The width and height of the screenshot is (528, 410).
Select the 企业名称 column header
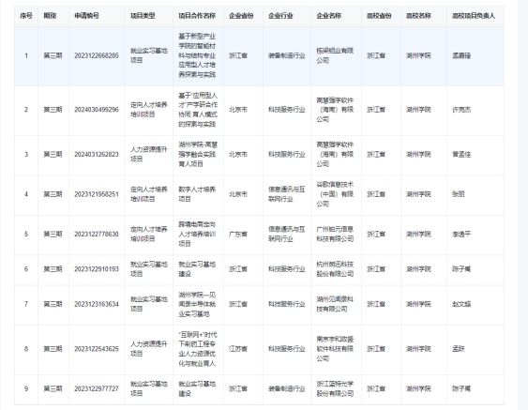[x=329, y=16]
